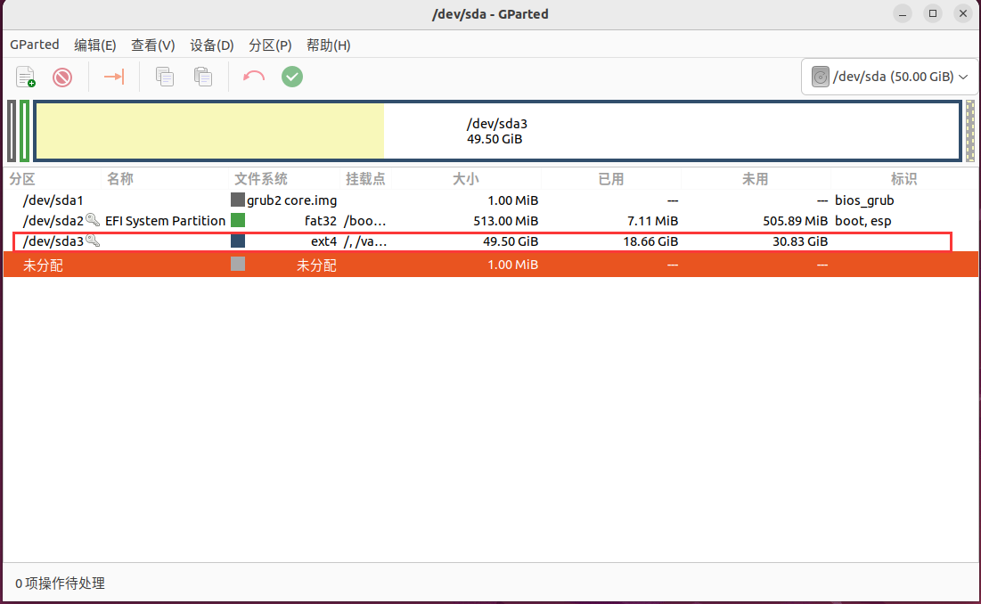Click the 未用 column header
Screen dimensions: 981x604
pos(756,179)
